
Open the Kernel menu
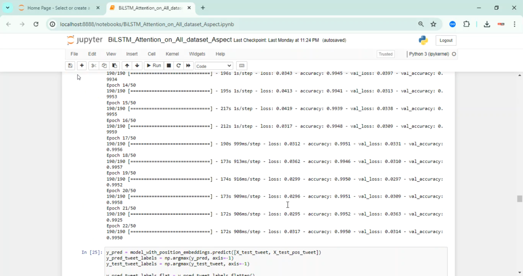(172, 54)
